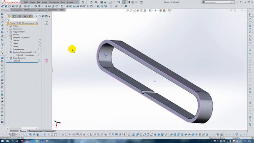Click the filter funnel icon above tree
The width and height of the screenshot is (254, 143).
[x=8, y=20]
